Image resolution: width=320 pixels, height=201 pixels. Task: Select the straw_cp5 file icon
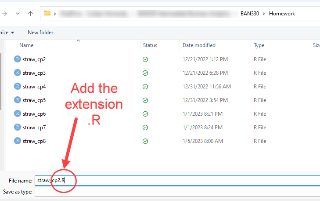click(18, 100)
